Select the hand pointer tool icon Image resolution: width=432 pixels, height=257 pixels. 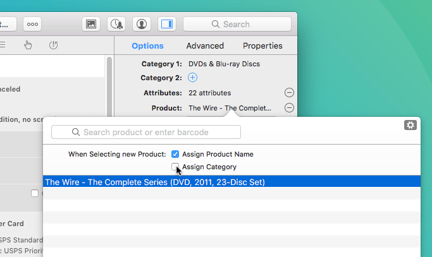[28, 45]
